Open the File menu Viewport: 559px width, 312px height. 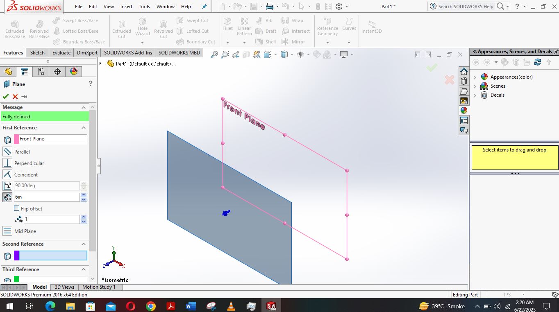coord(79,7)
